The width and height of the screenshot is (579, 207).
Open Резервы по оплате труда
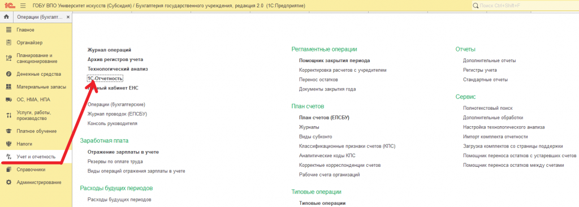click(115, 162)
